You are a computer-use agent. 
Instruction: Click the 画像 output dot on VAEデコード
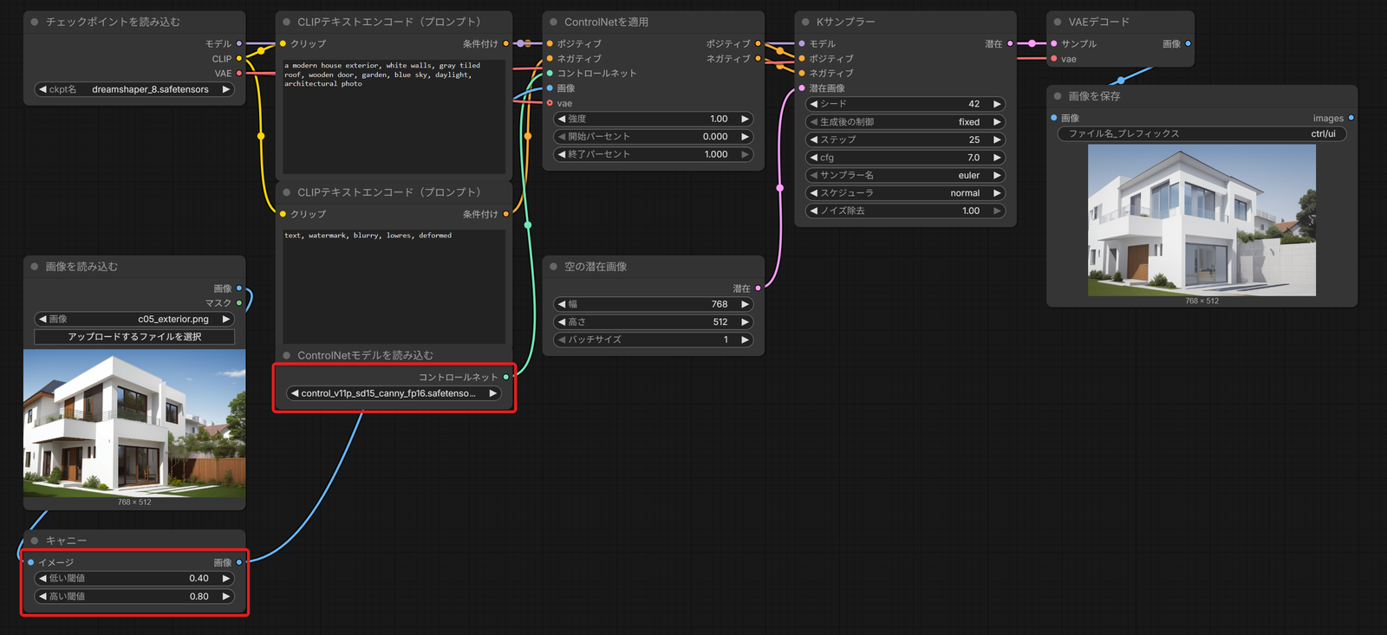1188,43
